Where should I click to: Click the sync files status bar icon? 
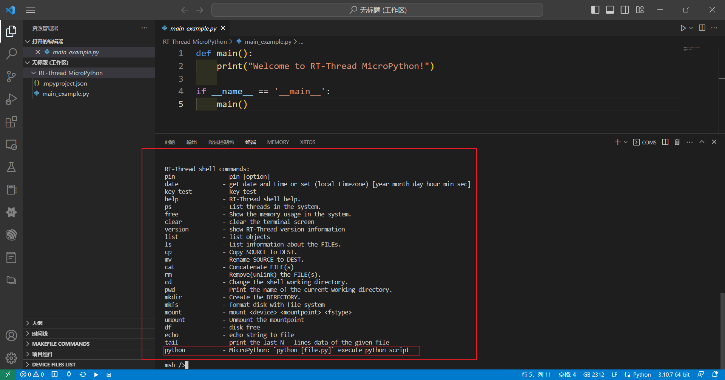coord(83,374)
